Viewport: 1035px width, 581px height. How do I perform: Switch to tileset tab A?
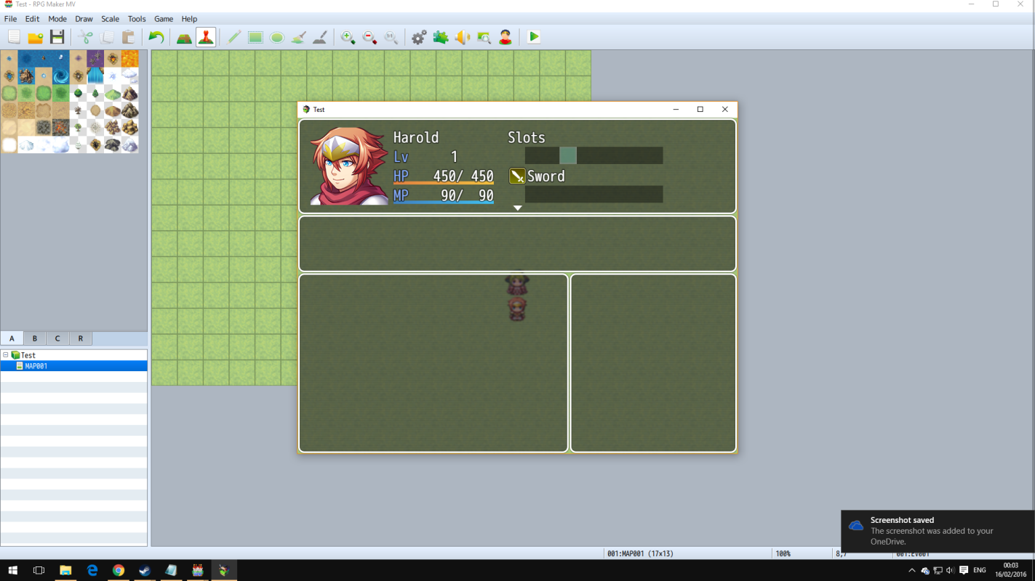12,338
